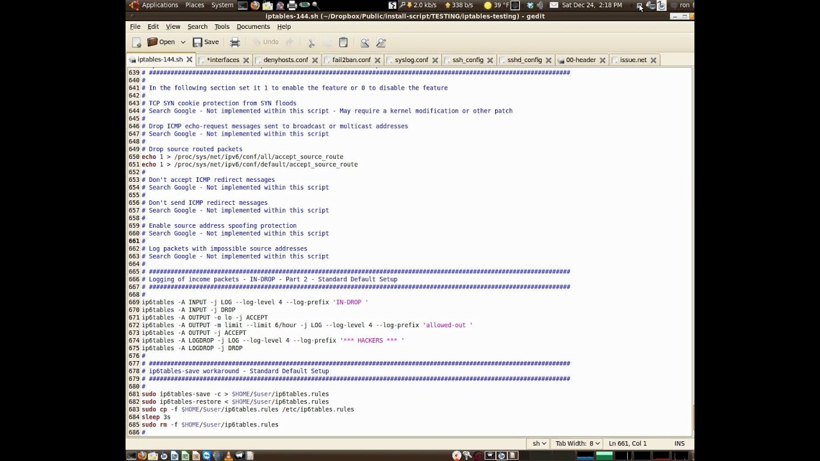Viewport: 820px width, 461px height.
Task: Click the Open file button
Action: (x=161, y=42)
